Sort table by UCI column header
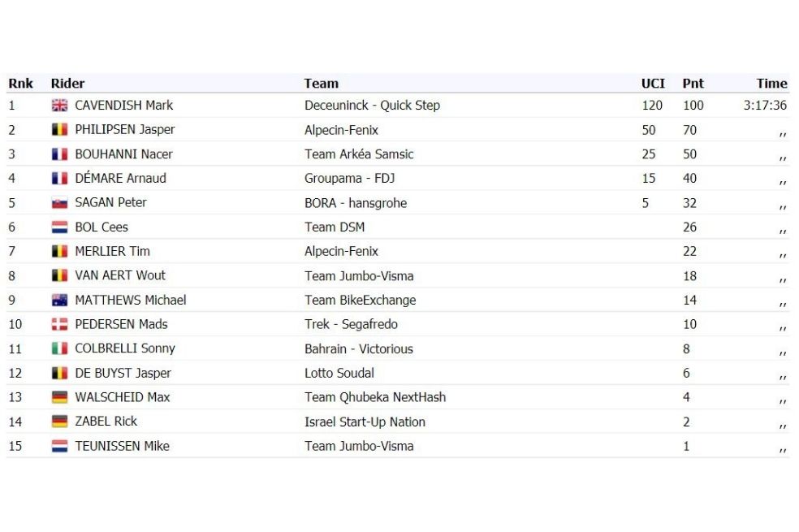Image resolution: width=799 pixels, height=532 pixels. 653,84
